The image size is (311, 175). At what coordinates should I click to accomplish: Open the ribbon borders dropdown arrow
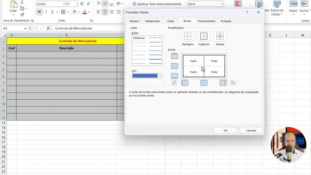coord(68,12)
